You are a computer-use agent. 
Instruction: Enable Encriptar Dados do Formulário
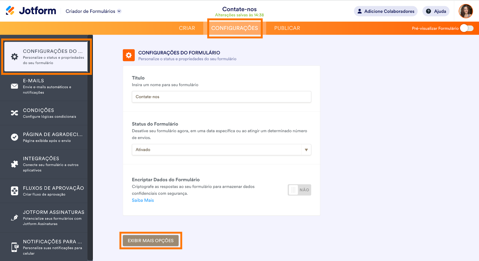click(299, 190)
